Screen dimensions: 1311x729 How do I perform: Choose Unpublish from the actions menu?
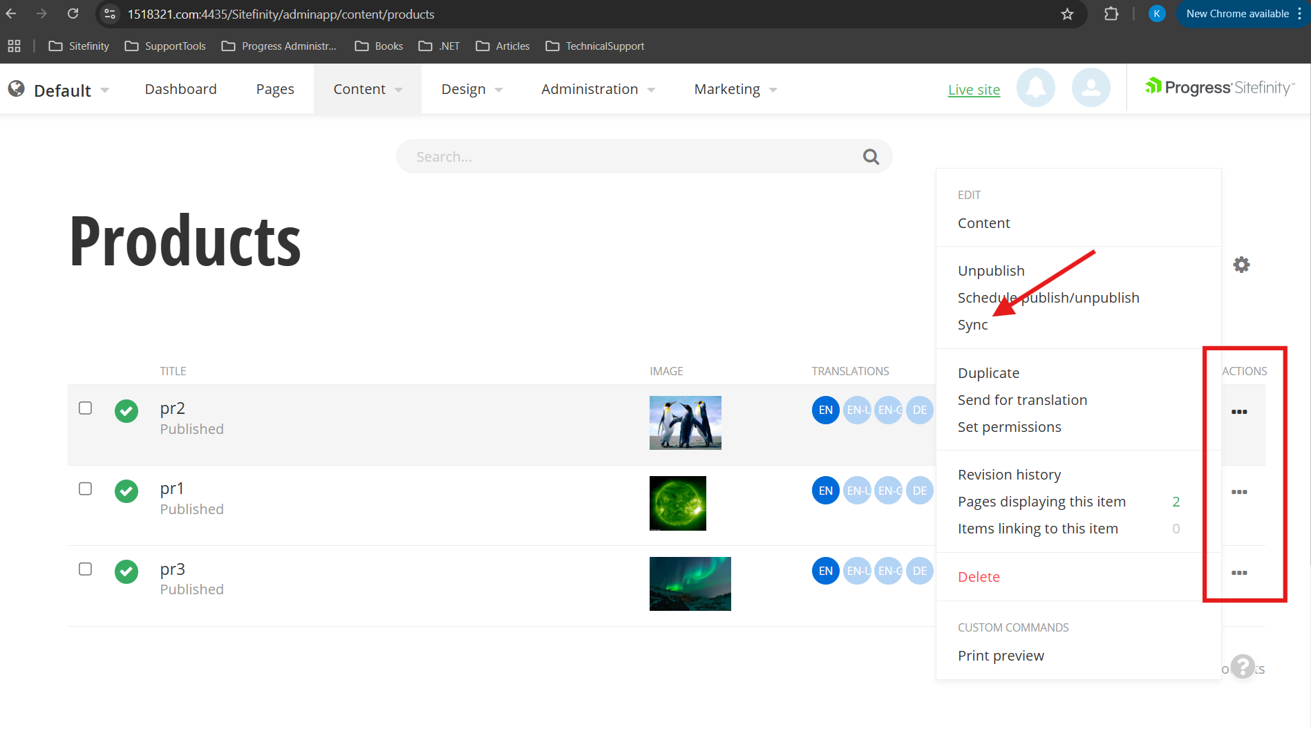click(991, 271)
